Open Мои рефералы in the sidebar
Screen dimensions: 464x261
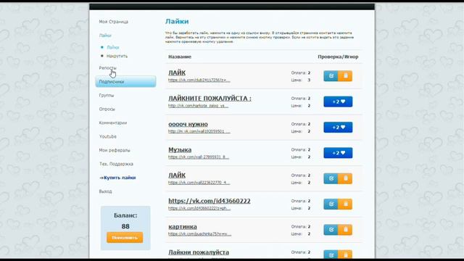[x=115, y=150]
